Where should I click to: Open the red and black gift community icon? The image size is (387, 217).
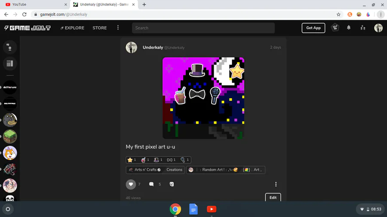[x=10, y=169]
